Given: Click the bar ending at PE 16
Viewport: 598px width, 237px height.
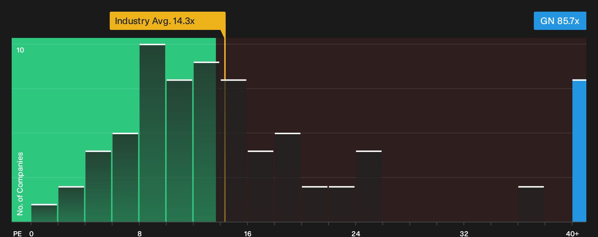Looking at the screenshot, I should (234, 151).
